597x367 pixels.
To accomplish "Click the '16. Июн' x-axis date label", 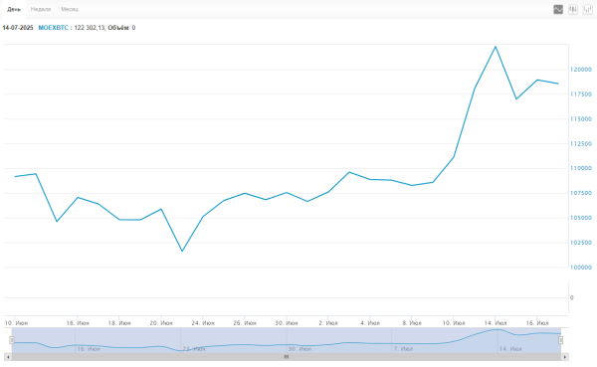I will pyautogui.click(x=78, y=323).
